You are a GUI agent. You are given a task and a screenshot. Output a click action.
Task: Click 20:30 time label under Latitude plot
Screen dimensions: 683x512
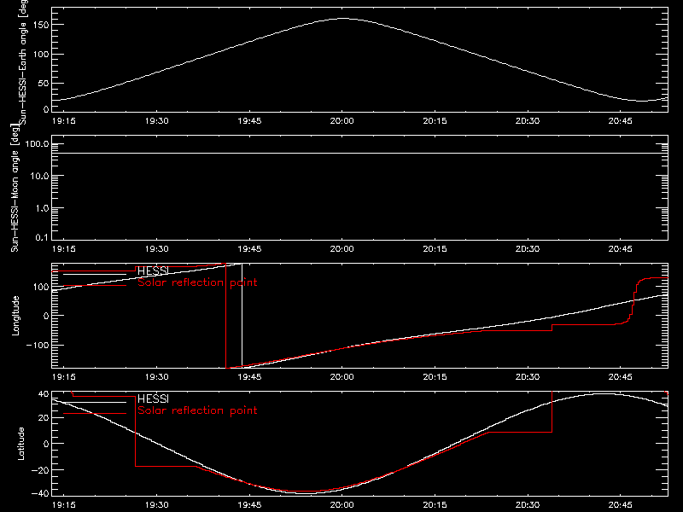click(x=528, y=505)
